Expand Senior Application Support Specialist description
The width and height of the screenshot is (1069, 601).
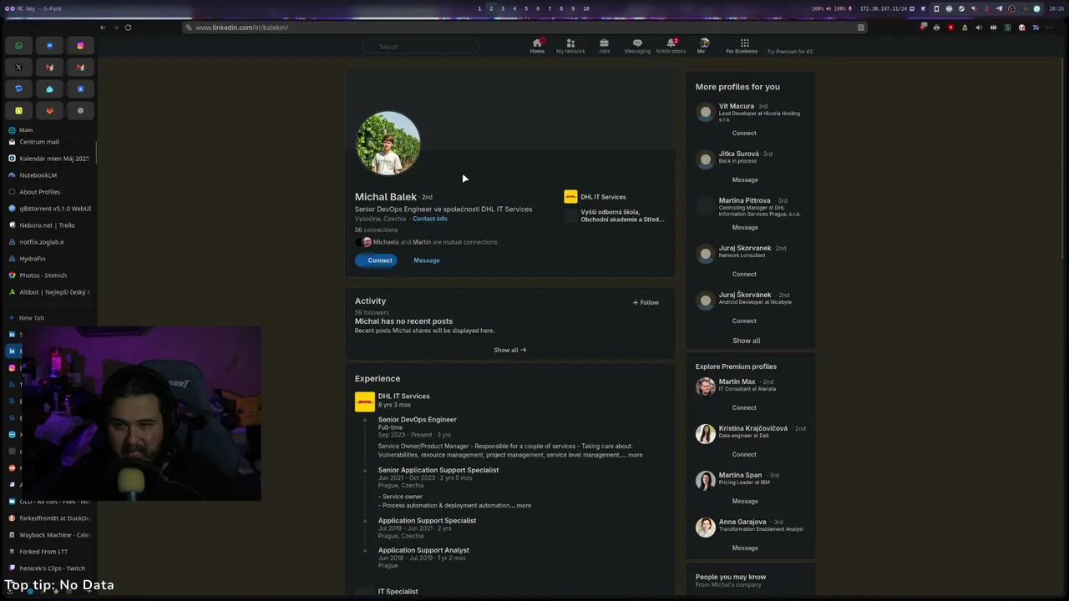click(523, 505)
